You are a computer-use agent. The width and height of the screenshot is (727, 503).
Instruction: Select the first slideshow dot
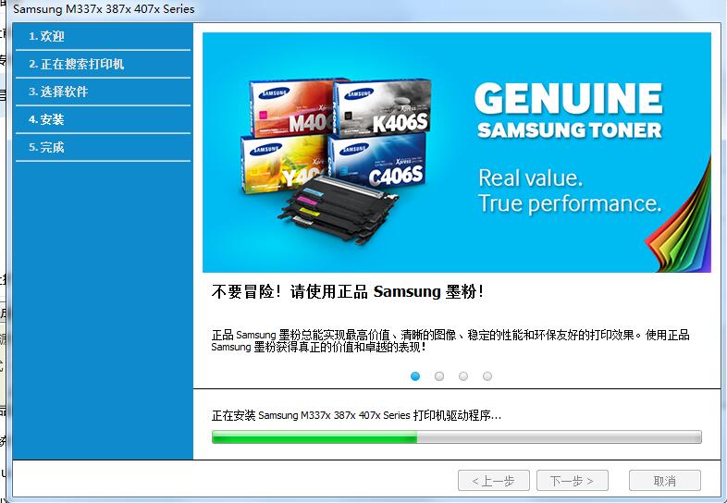[x=415, y=376]
